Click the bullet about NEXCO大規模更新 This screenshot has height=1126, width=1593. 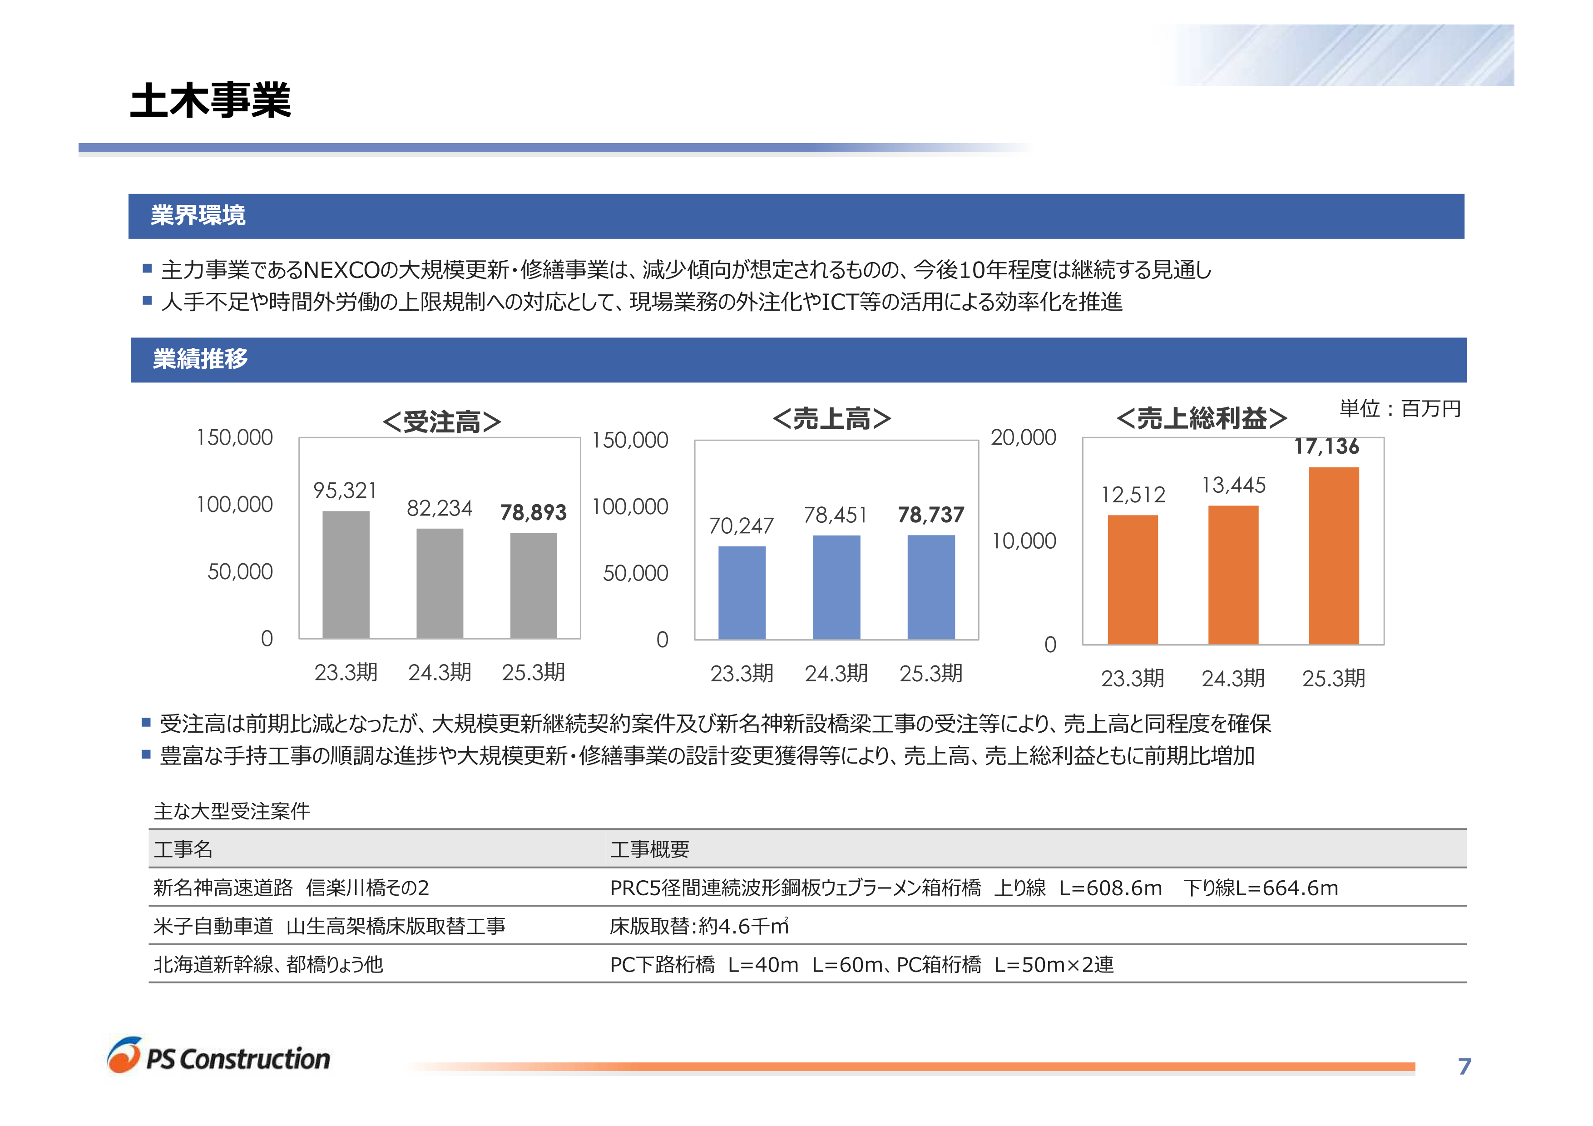point(686,269)
